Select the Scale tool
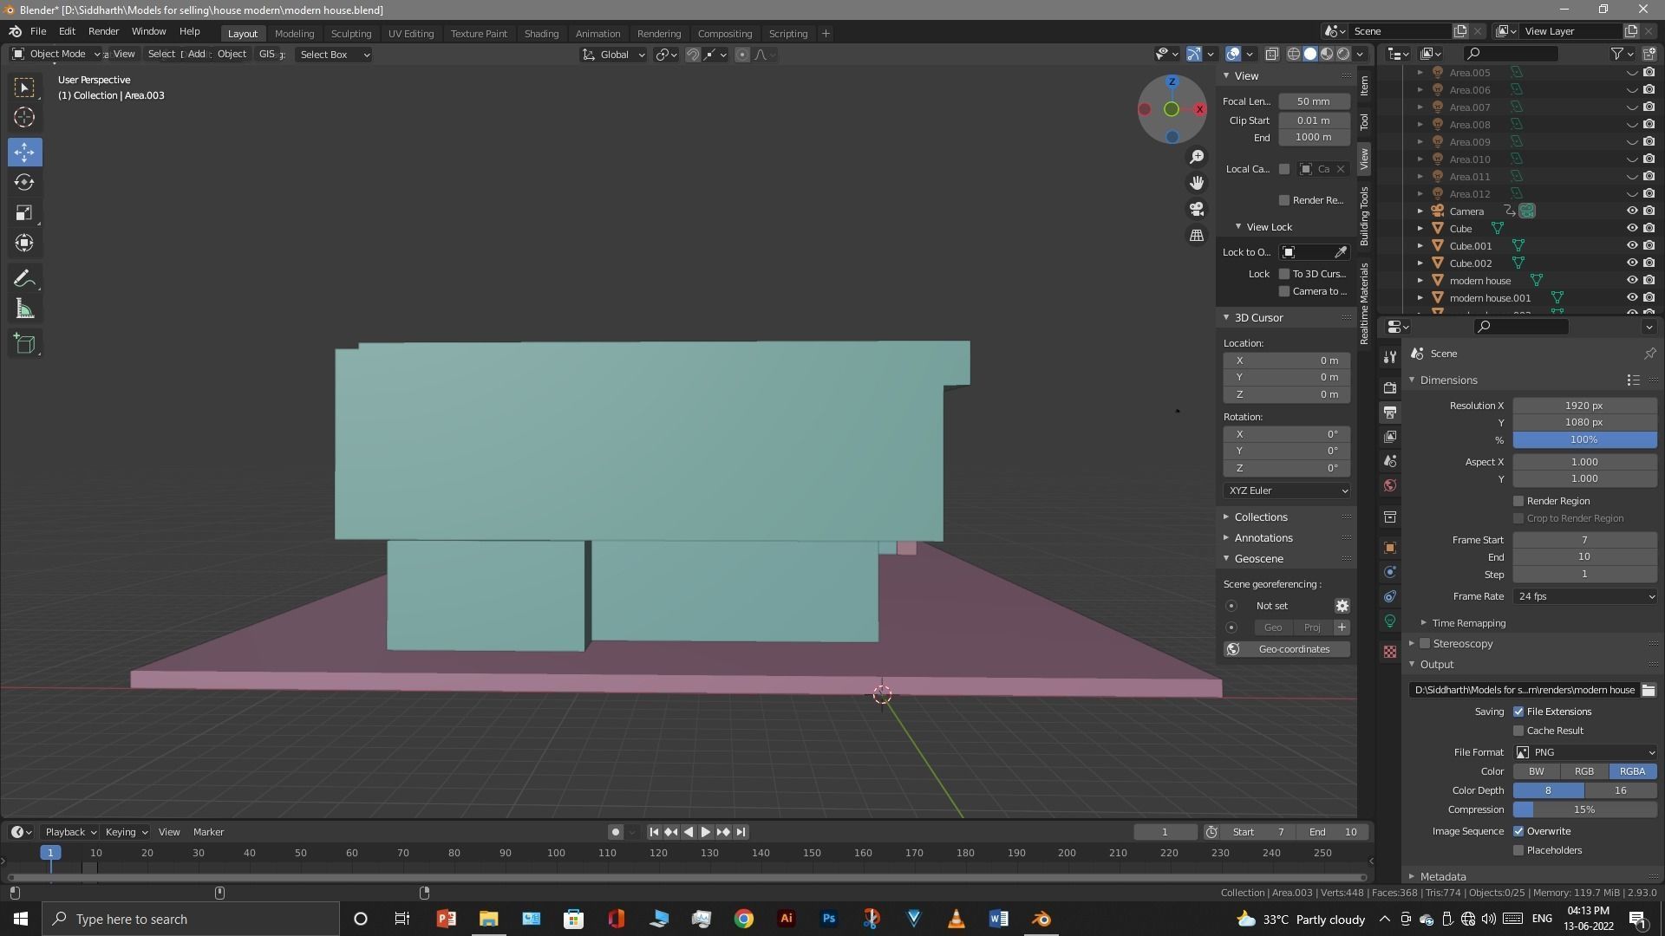The width and height of the screenshot is (1665, 936). tap(24, 213)
